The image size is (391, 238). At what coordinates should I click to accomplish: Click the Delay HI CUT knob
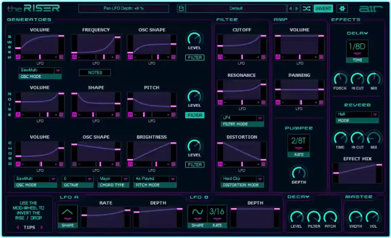coord(358,79)
